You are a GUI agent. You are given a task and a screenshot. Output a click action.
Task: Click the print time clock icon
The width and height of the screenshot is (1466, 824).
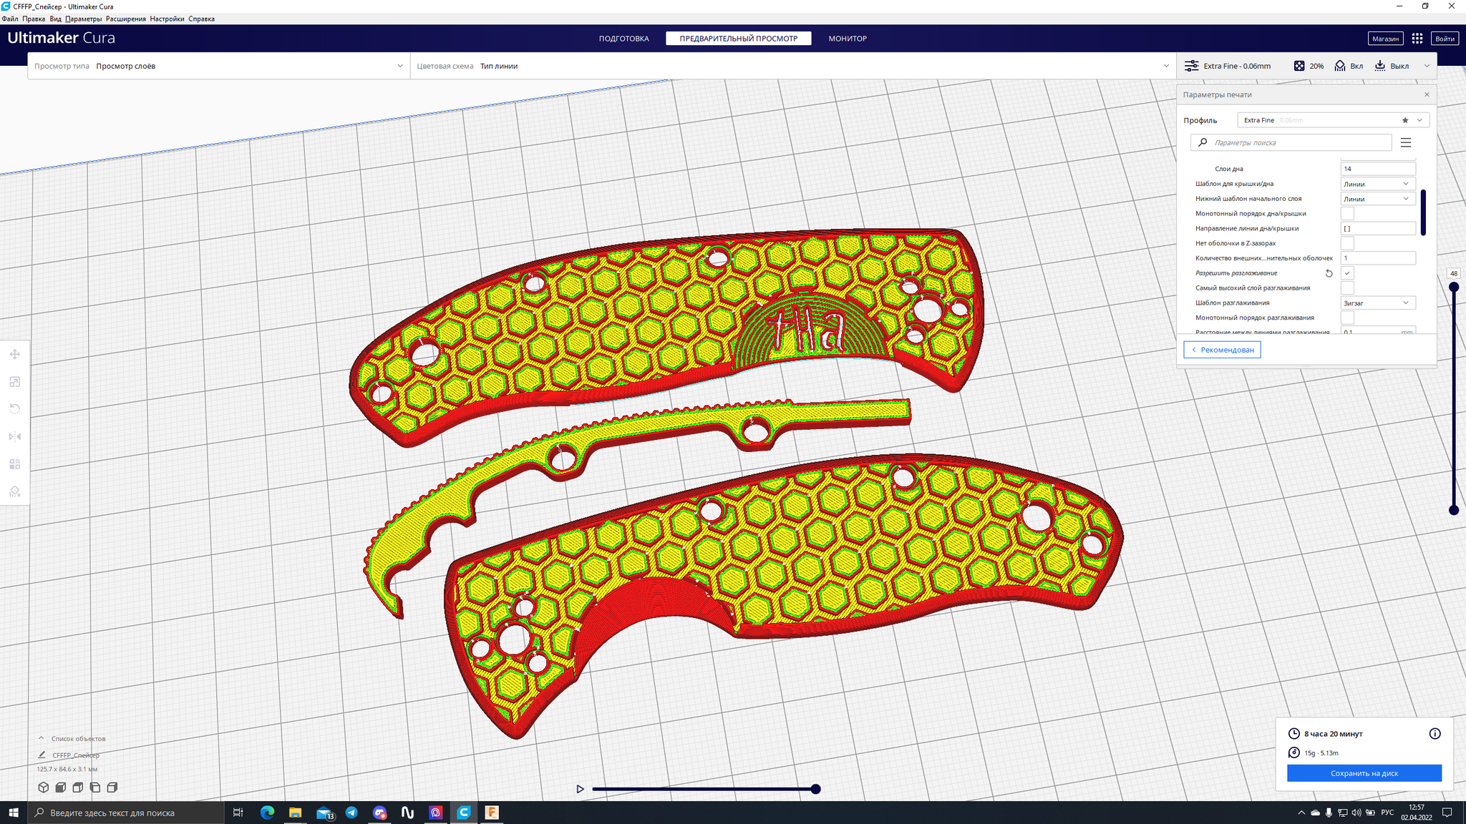[1294, 734]
